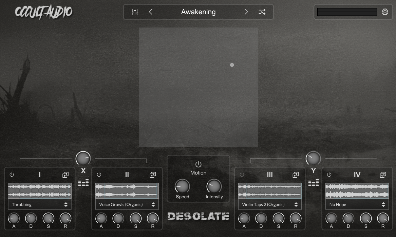Click layer II Sustain knob

(136, 218)
